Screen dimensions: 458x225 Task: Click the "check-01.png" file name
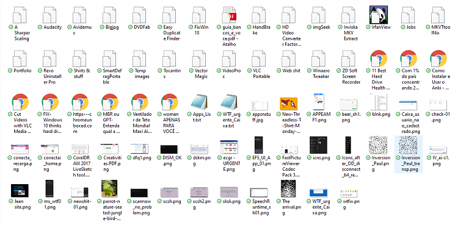click(441, 117)
